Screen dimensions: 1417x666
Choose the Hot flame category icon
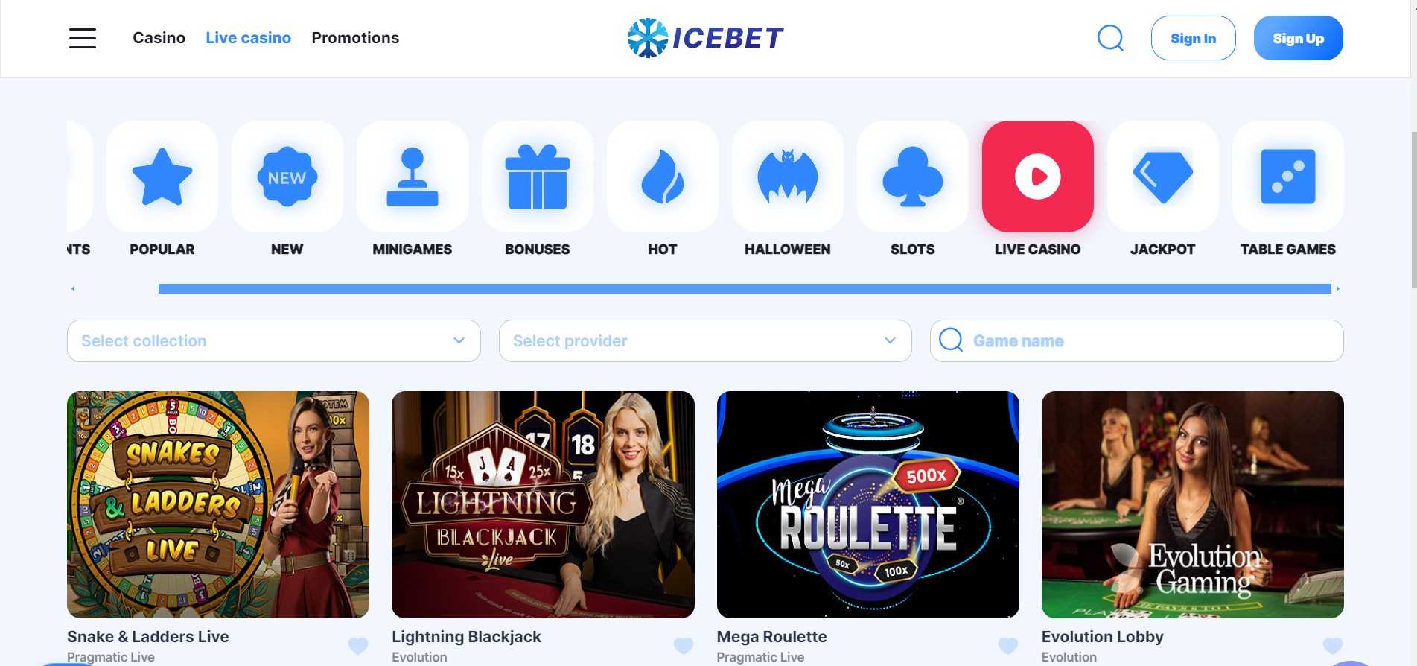click(x=663, y=177)
